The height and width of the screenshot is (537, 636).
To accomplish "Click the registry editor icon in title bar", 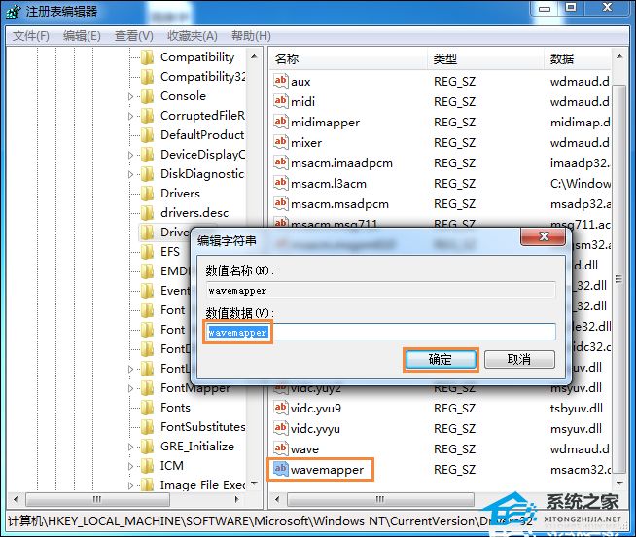I will [x=14, y=12].
